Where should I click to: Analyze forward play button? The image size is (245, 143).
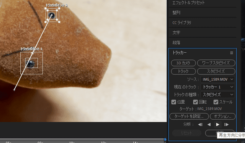point(217,124)
